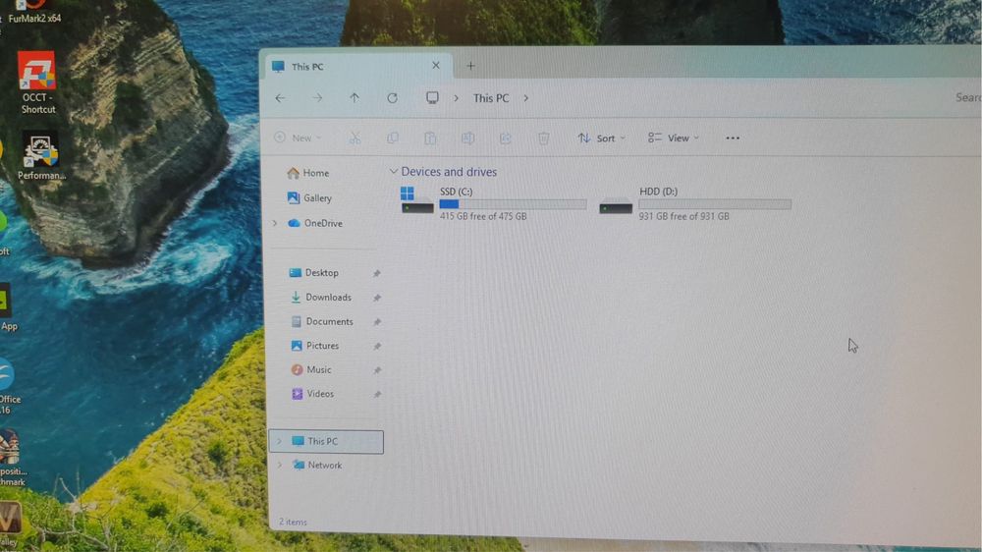
Task: Select the SSD (C:) drive icon
Action: pyautogui.click(x=417, y=200)
